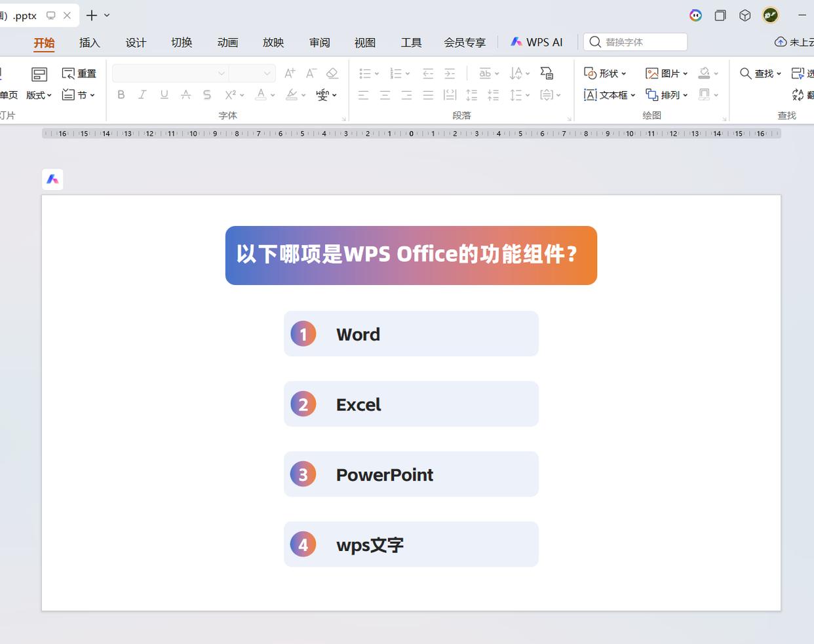Image resolution: width=814 pixels, height=644 pixels.
Task: Click the Find (查找) button
Action: (760, 73)
